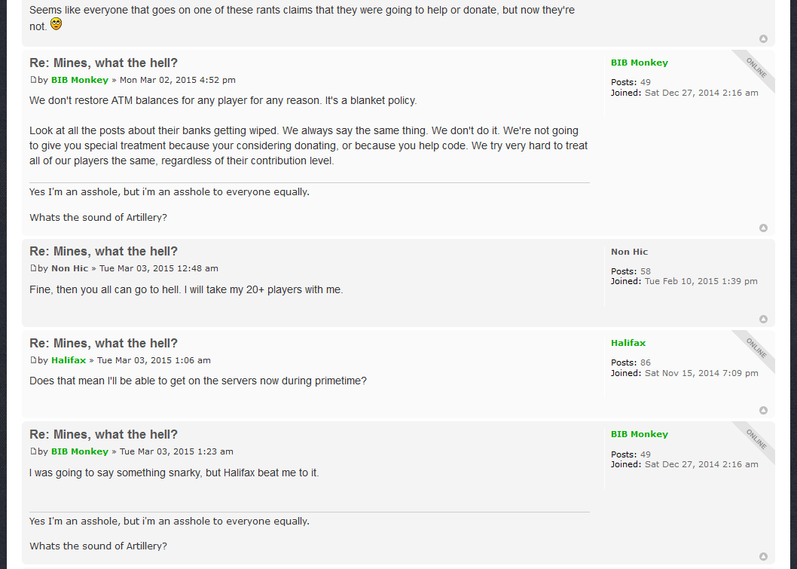Open the post title above Halifax's reply

(x=104, y=343)
